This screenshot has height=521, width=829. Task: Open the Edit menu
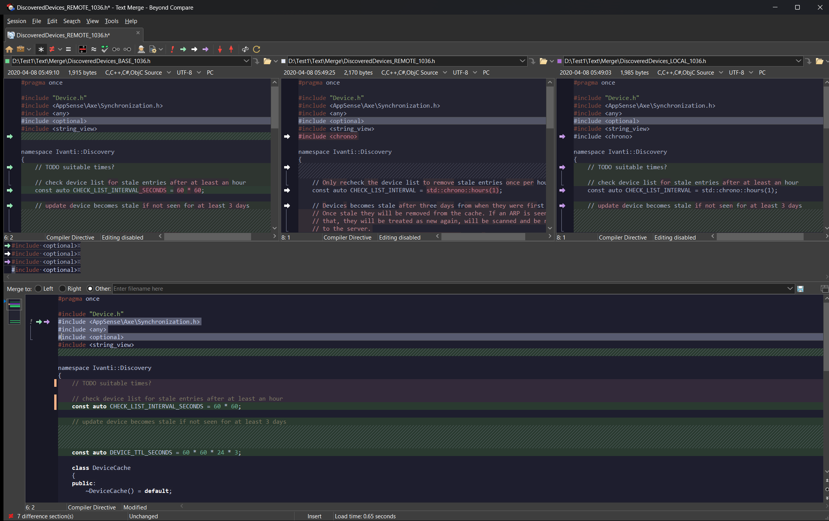click(x=52, y=21)
